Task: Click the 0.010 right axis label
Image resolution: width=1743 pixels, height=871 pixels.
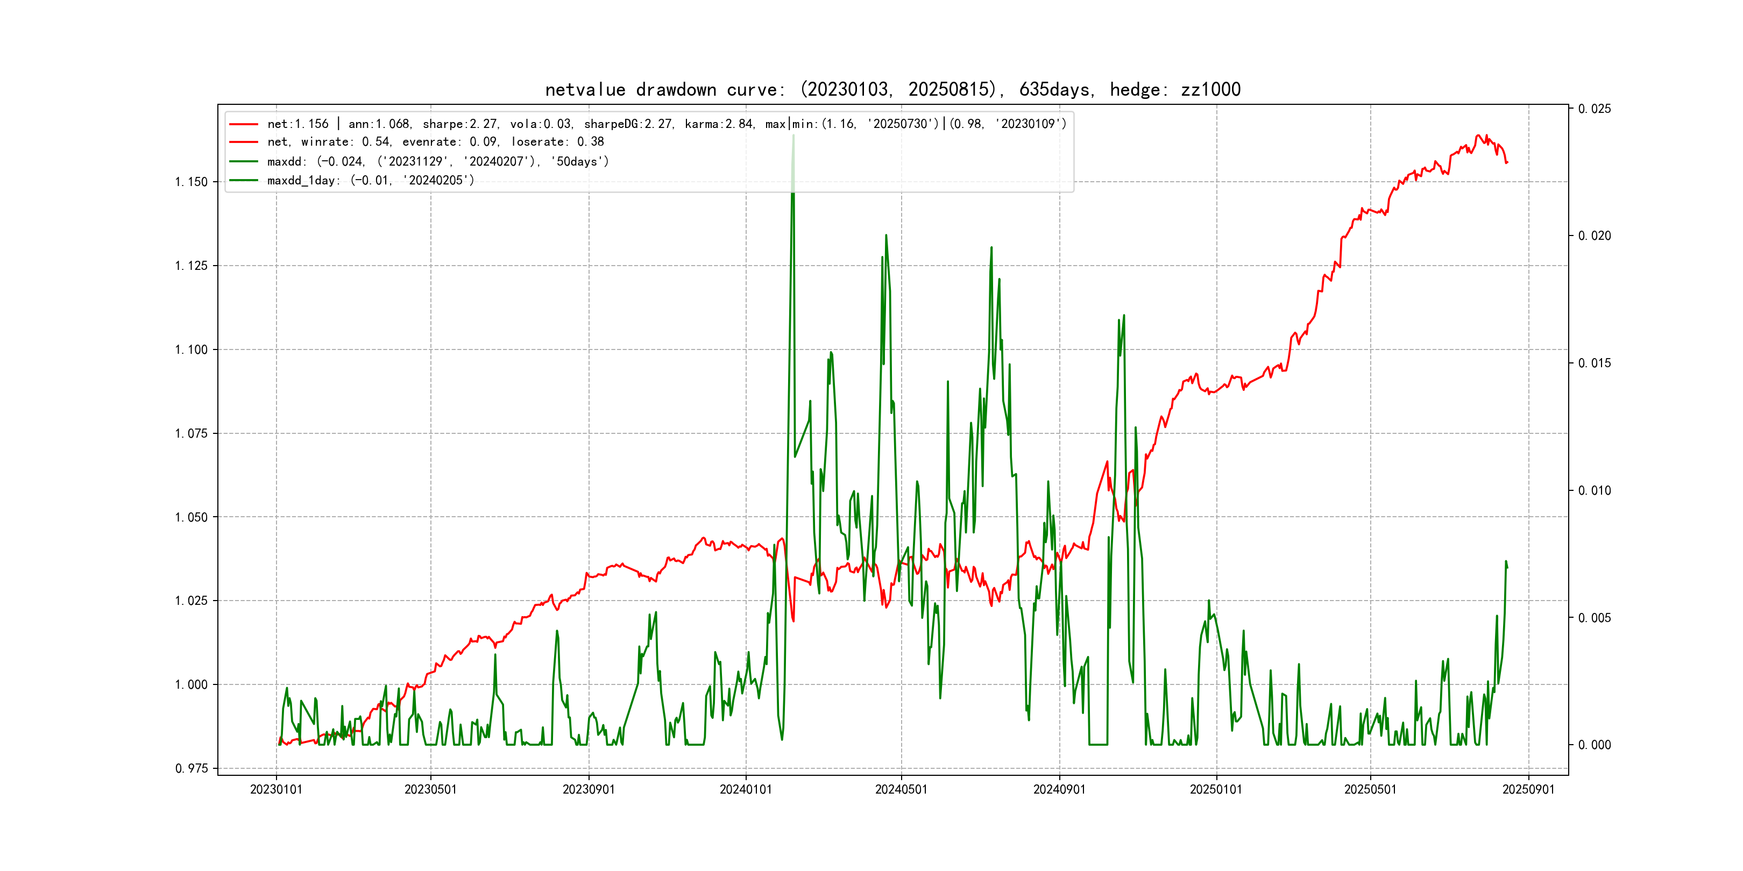Action: pos(1594,491)
